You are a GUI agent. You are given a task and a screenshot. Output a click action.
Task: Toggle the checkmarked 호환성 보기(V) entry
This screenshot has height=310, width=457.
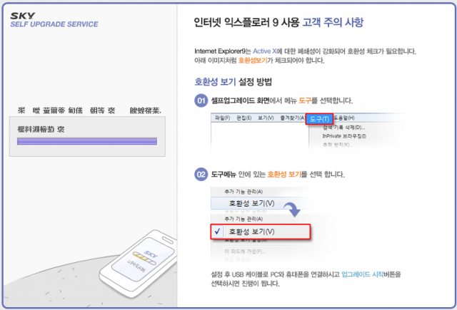pos(261,232)
